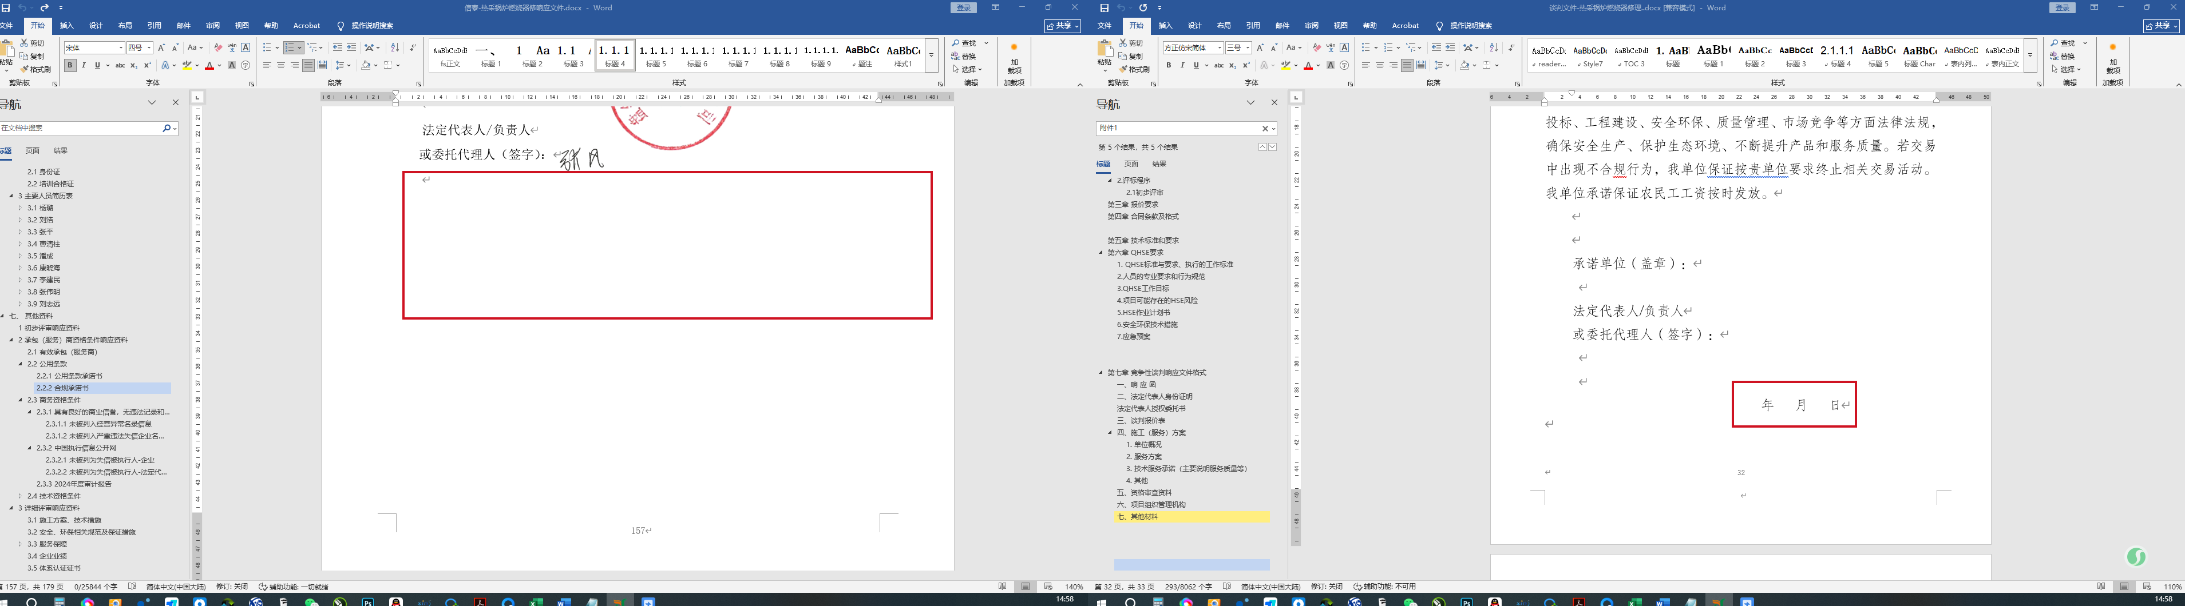
Task: Click 剪切 cut in the 谈判文件 window
Action: pos(1131,43)
